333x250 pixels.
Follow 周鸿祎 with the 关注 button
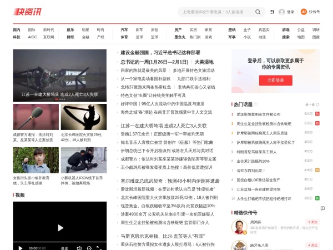click(x=312, y=222)
